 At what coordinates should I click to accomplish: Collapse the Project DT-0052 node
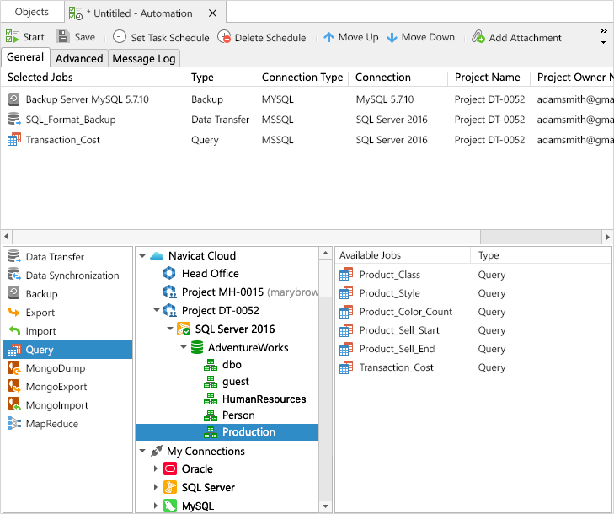click(x=157, y=310)
